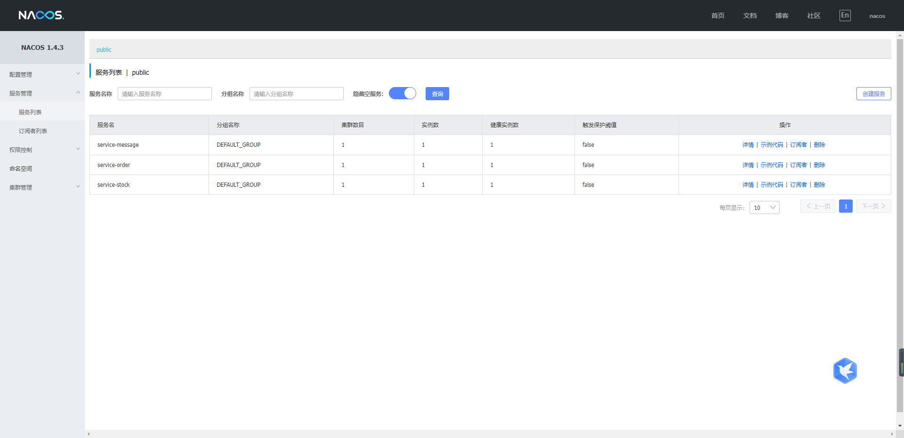
Task: Toggle the hide empty services switch
Action: [x=403, y=93]
